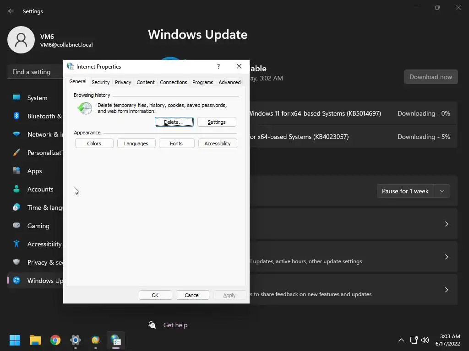The width and height of the screenshot is (469, 351).
Task: Open the Languages button
Action: (136, 143)
